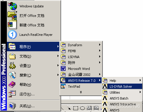
Task: Expand the 金山词霸 2002 program group
Action: coord(81,75)
